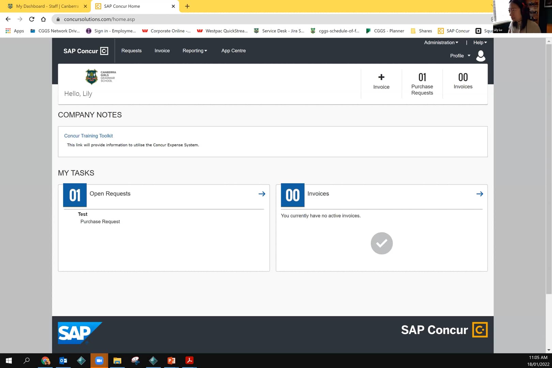552x368 pixels.
Task: Open the Concur Training Toolkit link
Action: tap(88, 136)
